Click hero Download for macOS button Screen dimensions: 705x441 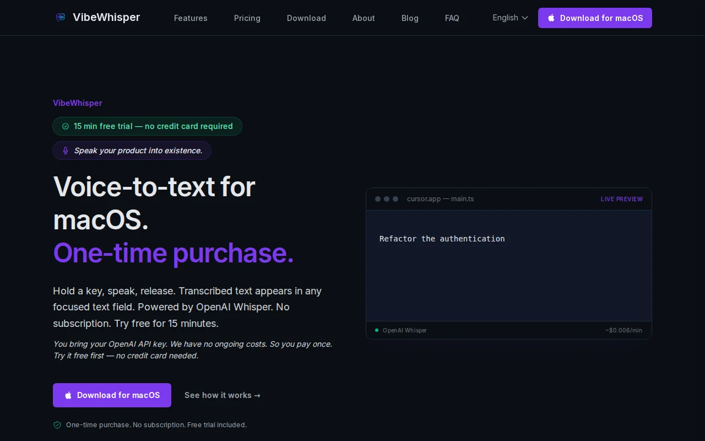click(112, 395)
